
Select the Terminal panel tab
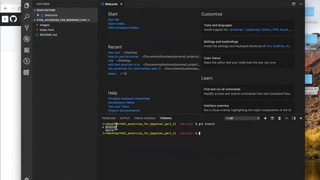click(x=165, y=118)
